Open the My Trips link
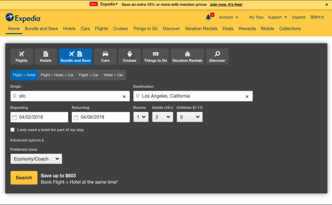Image resolution: width=332 pixels, height=205 pixels. (x=256, y=17)
